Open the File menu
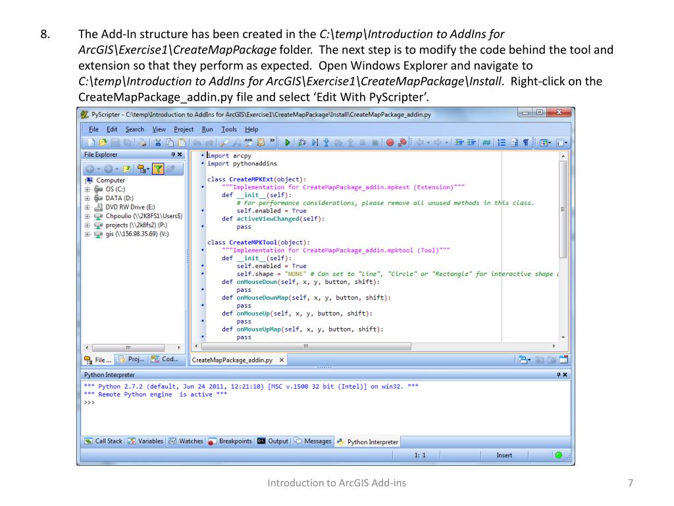The width and height of the screenshot is (674, 506). click(x=93, y=129)
